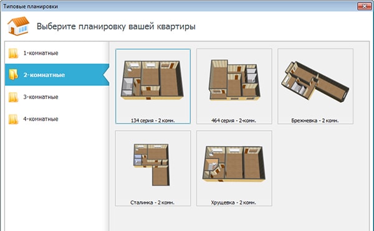Close the Типовые планировки dialog
Image resolution: width=374 pixels, height=231 pixels.
(364, 6)
